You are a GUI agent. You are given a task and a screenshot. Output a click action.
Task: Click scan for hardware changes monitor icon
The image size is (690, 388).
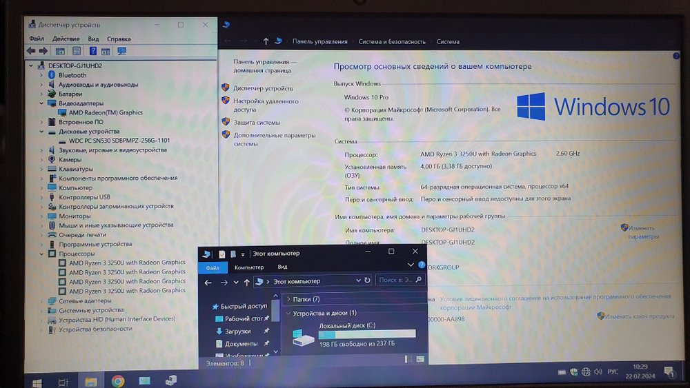122,51
